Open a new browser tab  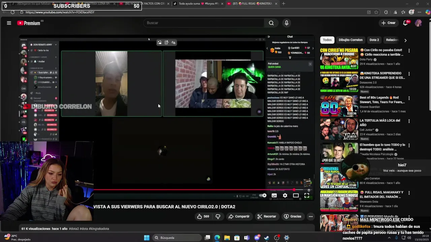point(284,4)
